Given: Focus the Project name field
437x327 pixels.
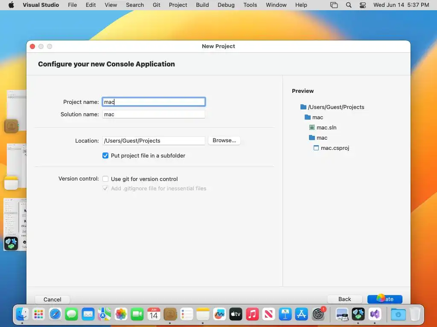Looking at the screenshot, I should click(x=154, y=102).
